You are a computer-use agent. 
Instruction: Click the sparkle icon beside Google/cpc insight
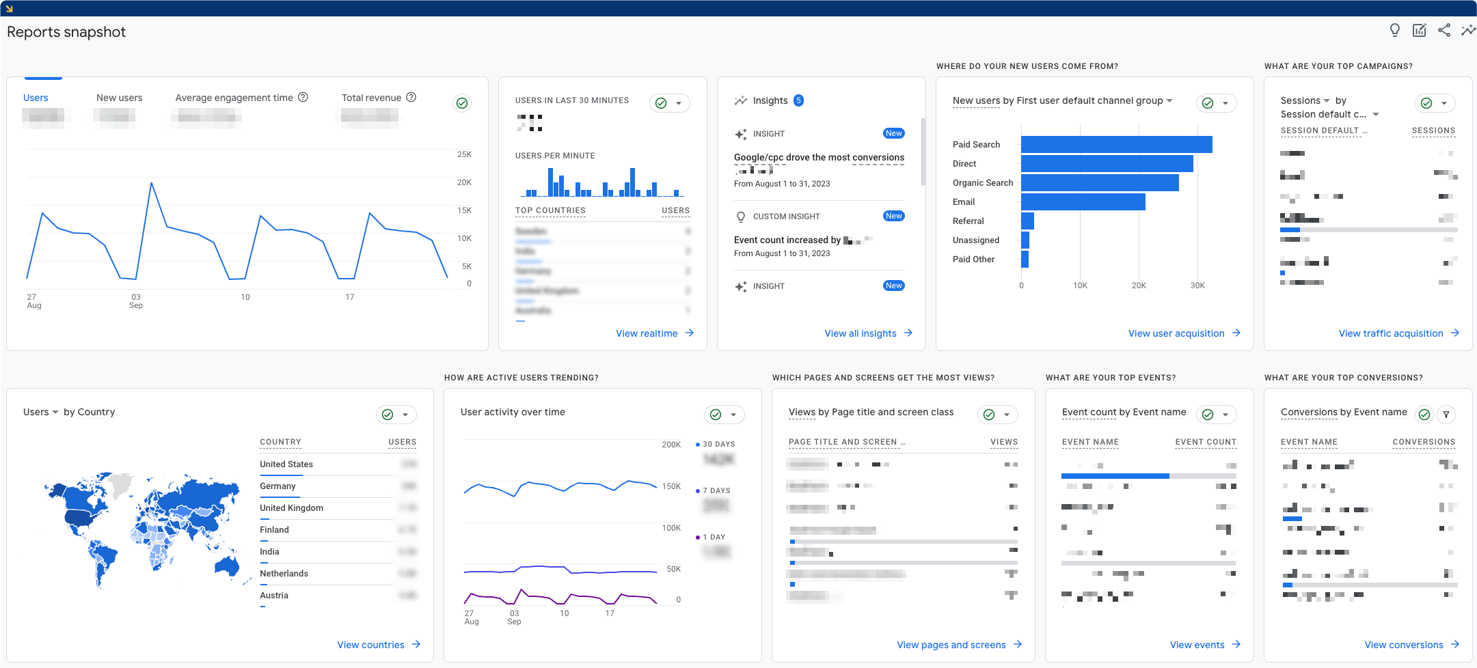click(x=741, y=134)
